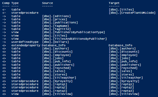Click source text [dbo].[PublishersByPublicationType]
Screen dimensions: 158x97
click(74, 32)
